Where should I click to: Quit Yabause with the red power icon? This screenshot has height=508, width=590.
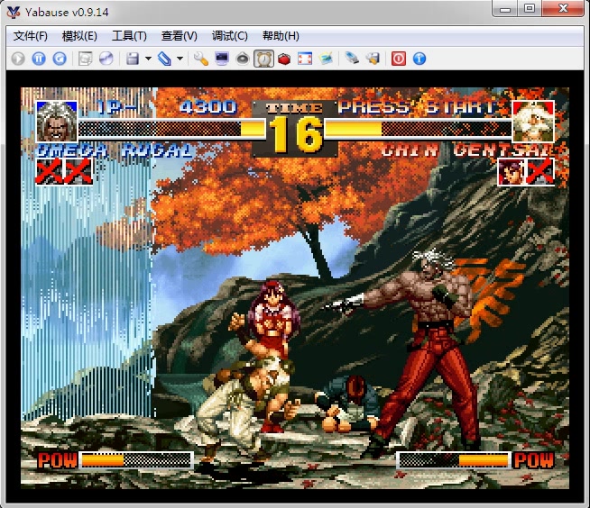click(399, 59)
